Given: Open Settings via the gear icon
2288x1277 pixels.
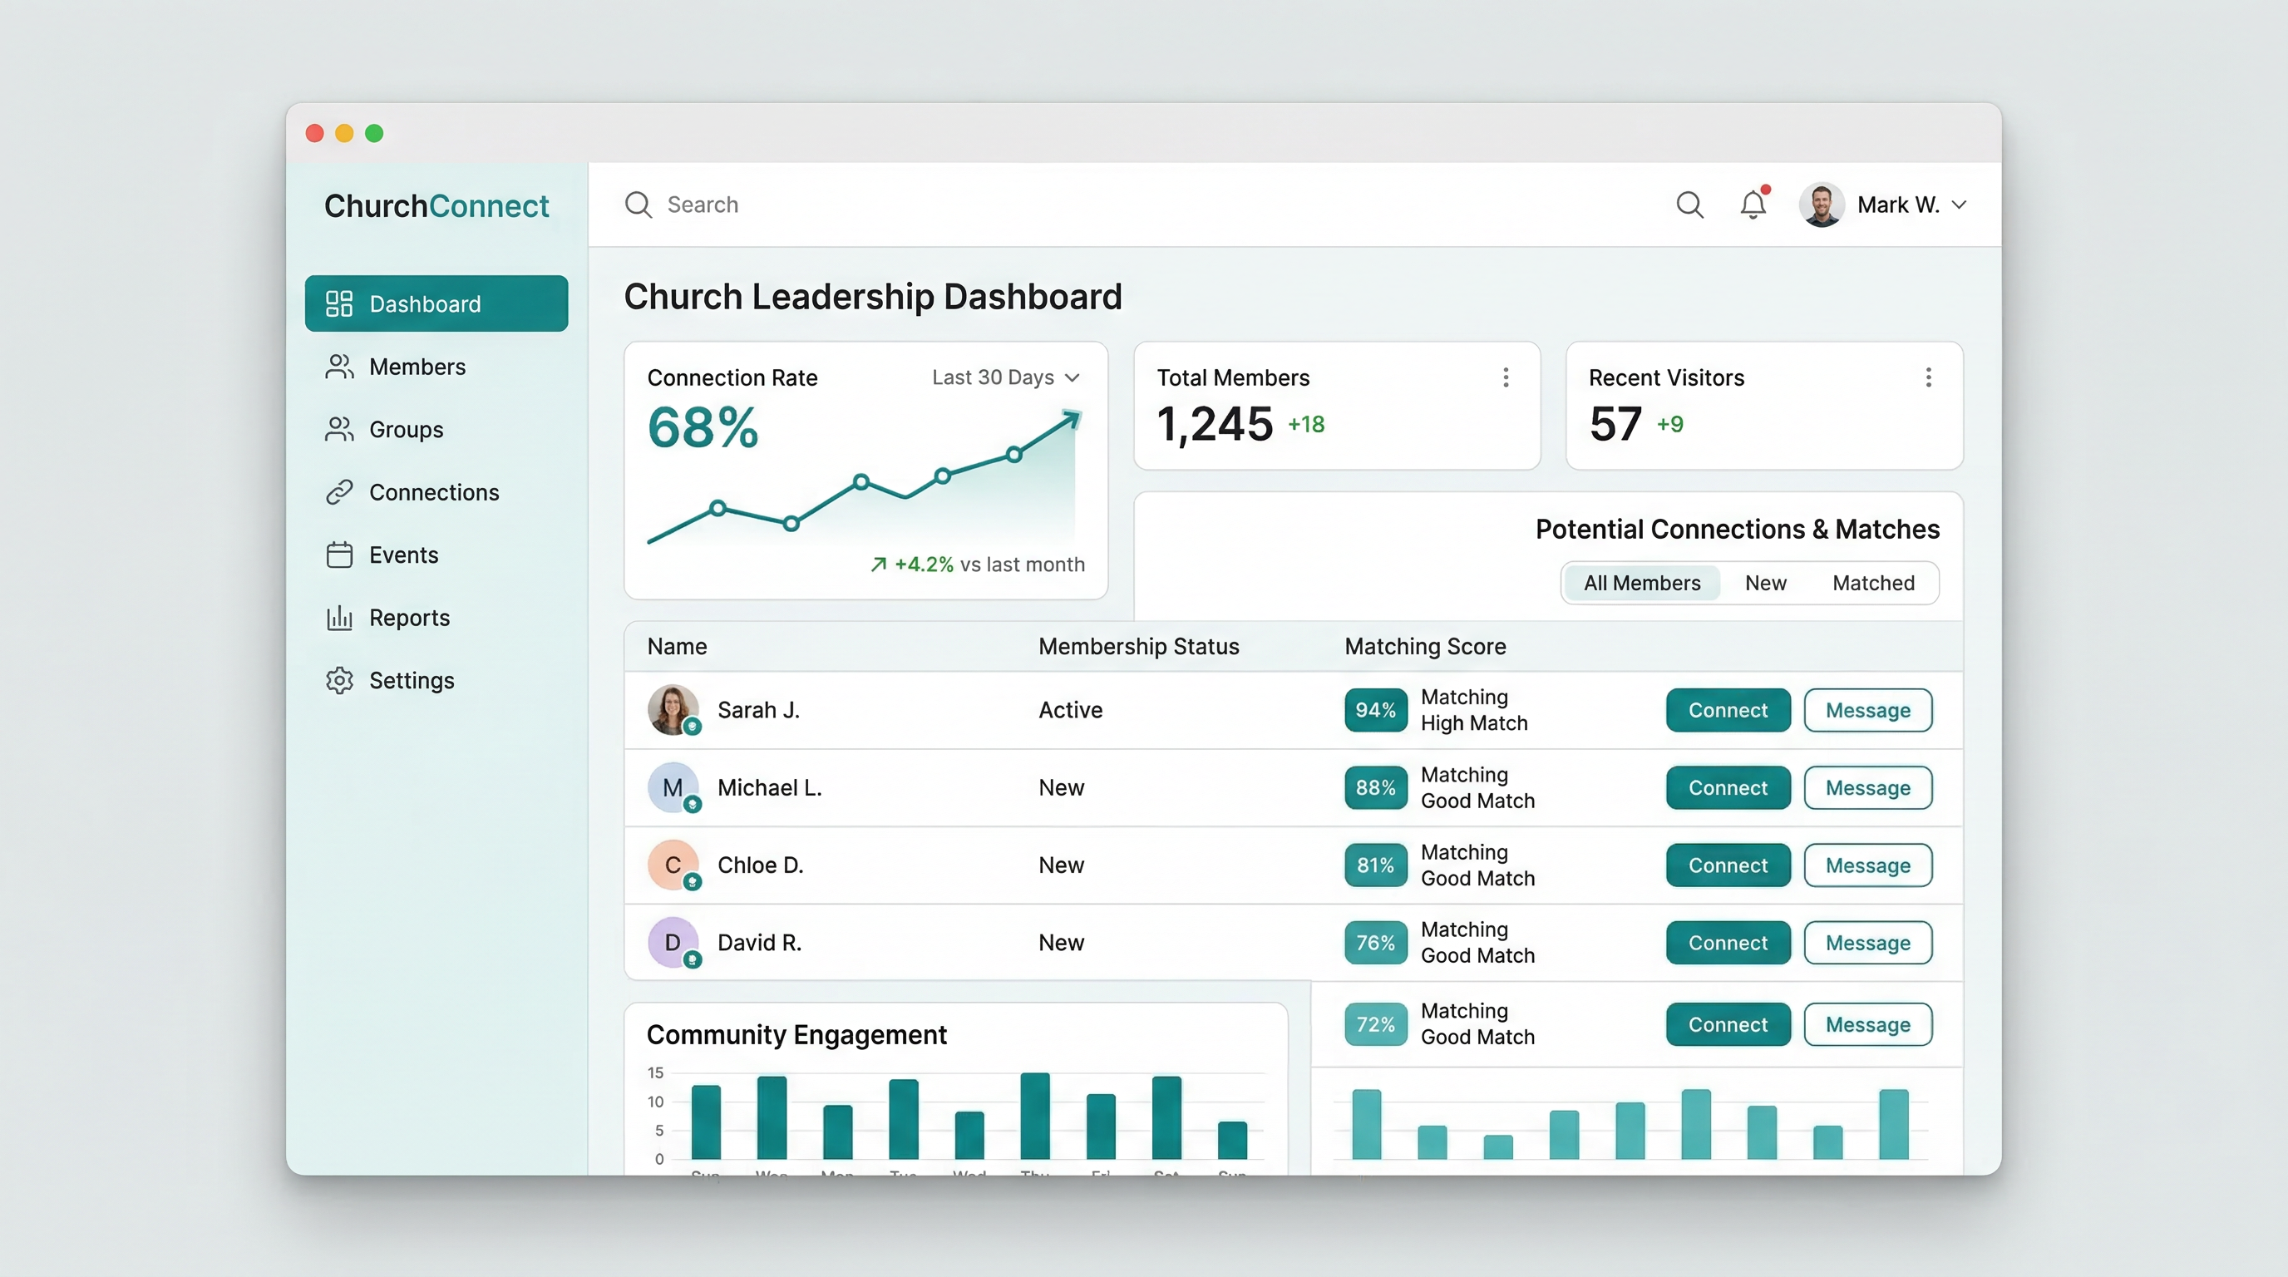Looking at the screenshot, I should (338, 680).
